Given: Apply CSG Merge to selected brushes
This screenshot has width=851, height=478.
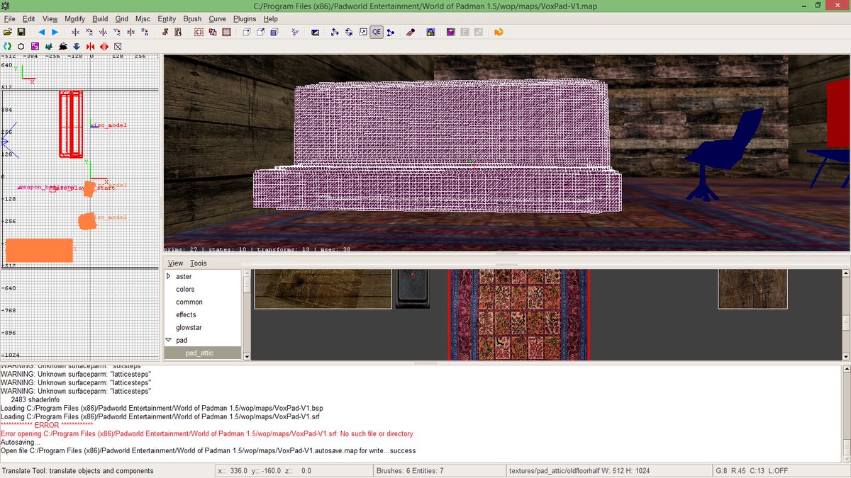Looking at the screenshot, I should 213,32.
